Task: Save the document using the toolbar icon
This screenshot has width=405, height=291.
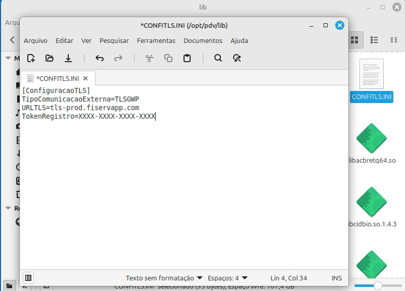Action: pyautogui.click(x=68, y=58)
